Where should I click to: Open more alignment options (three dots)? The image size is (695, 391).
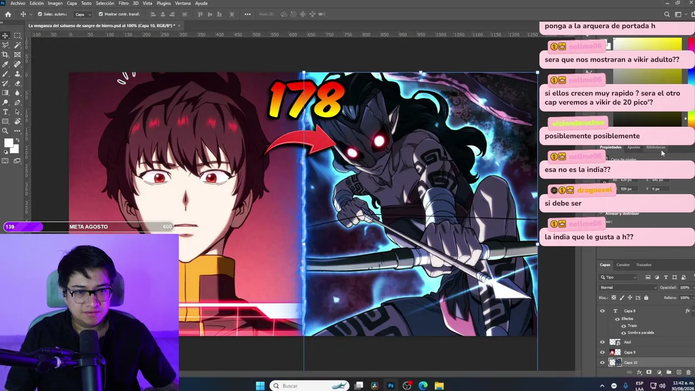point(248,14)
